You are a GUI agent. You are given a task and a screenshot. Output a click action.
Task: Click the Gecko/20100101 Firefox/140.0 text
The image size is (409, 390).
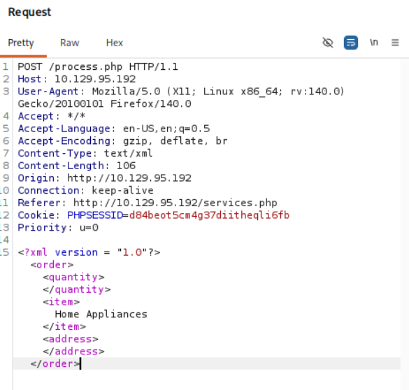[105, 103]
